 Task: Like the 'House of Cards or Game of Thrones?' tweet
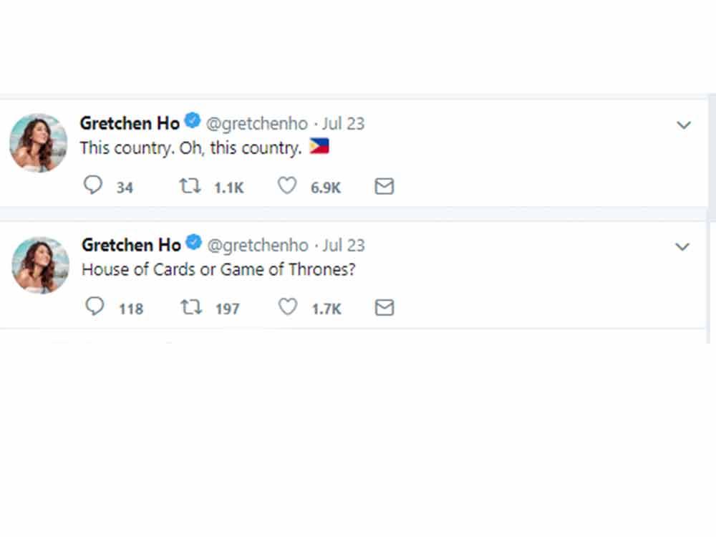[286, 306]
